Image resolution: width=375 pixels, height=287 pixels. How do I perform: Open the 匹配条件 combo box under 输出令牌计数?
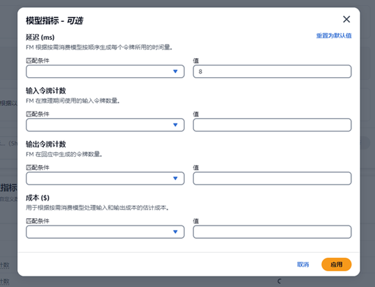click(105, 178)
